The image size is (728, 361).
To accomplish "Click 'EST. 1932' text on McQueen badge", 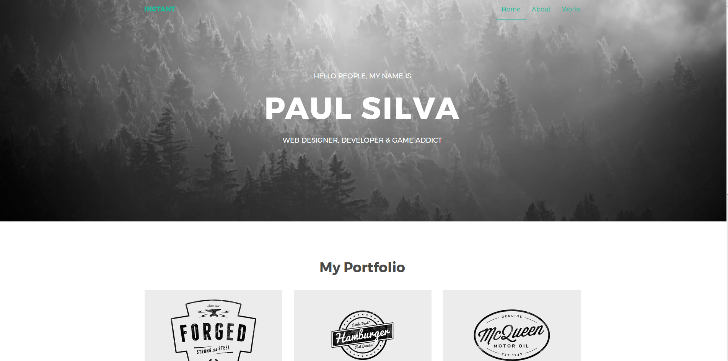I will pyautogui.click(x=512, y=355).
